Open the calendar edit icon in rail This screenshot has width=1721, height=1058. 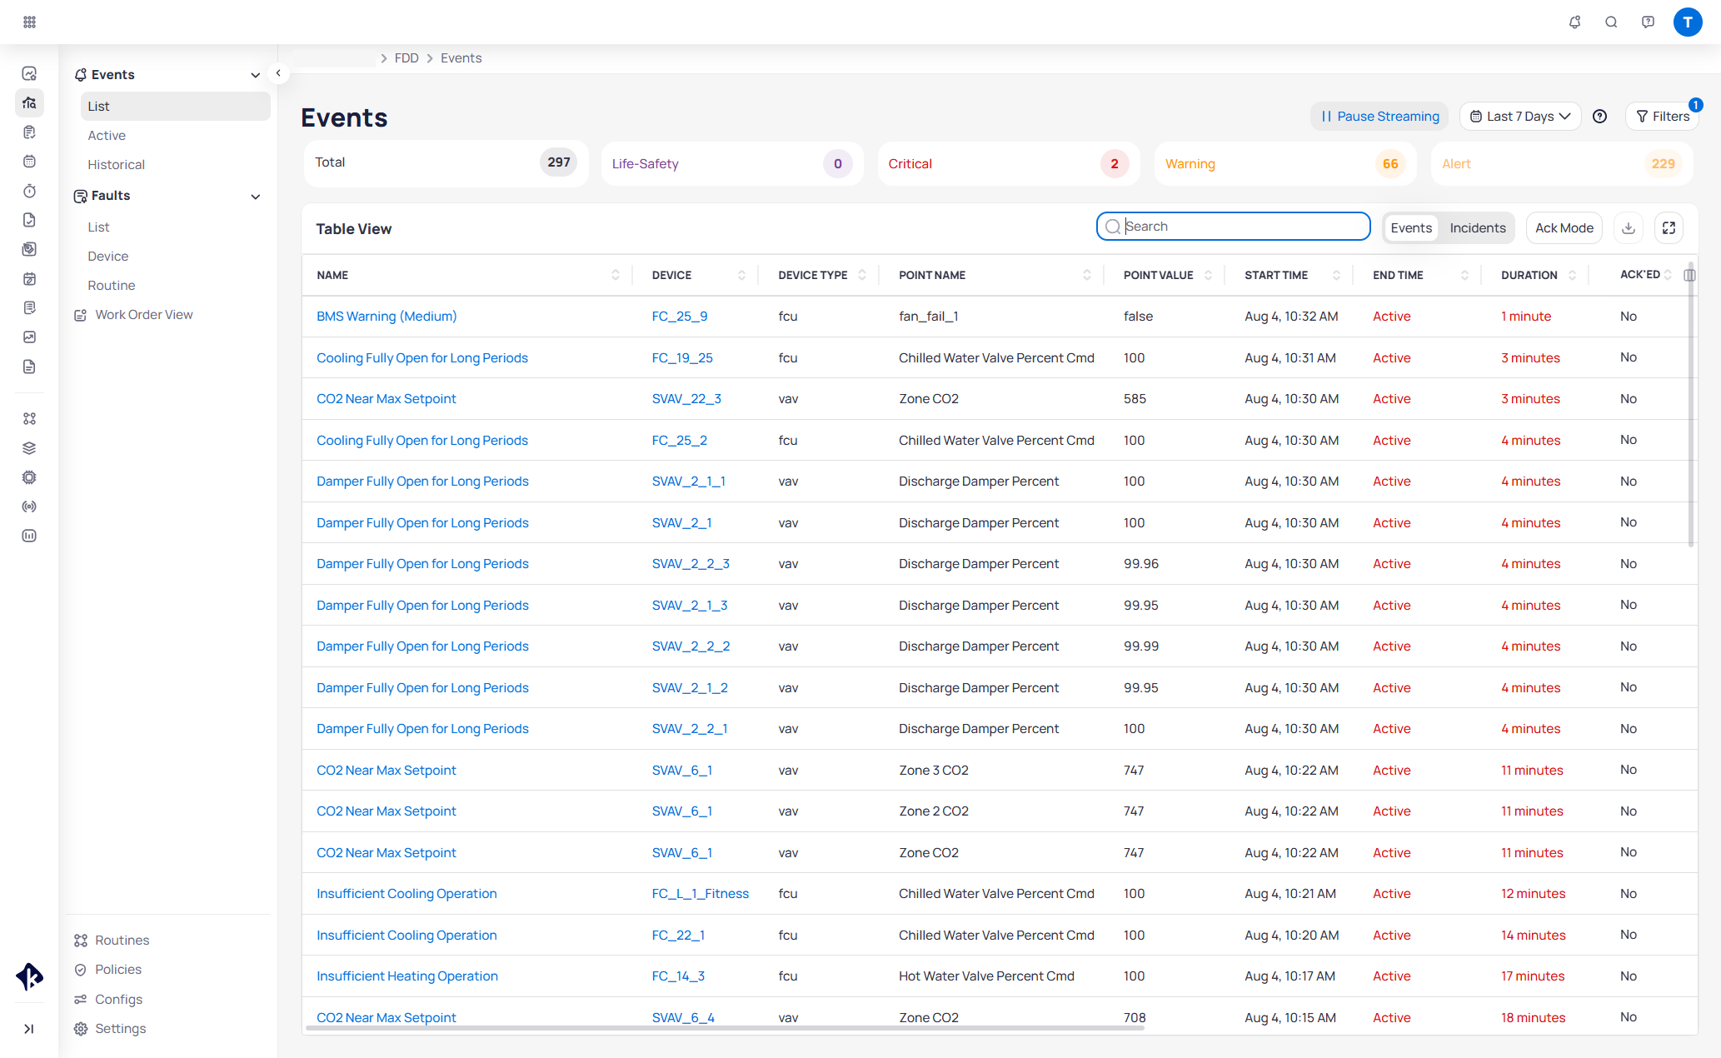pos(29,279)
